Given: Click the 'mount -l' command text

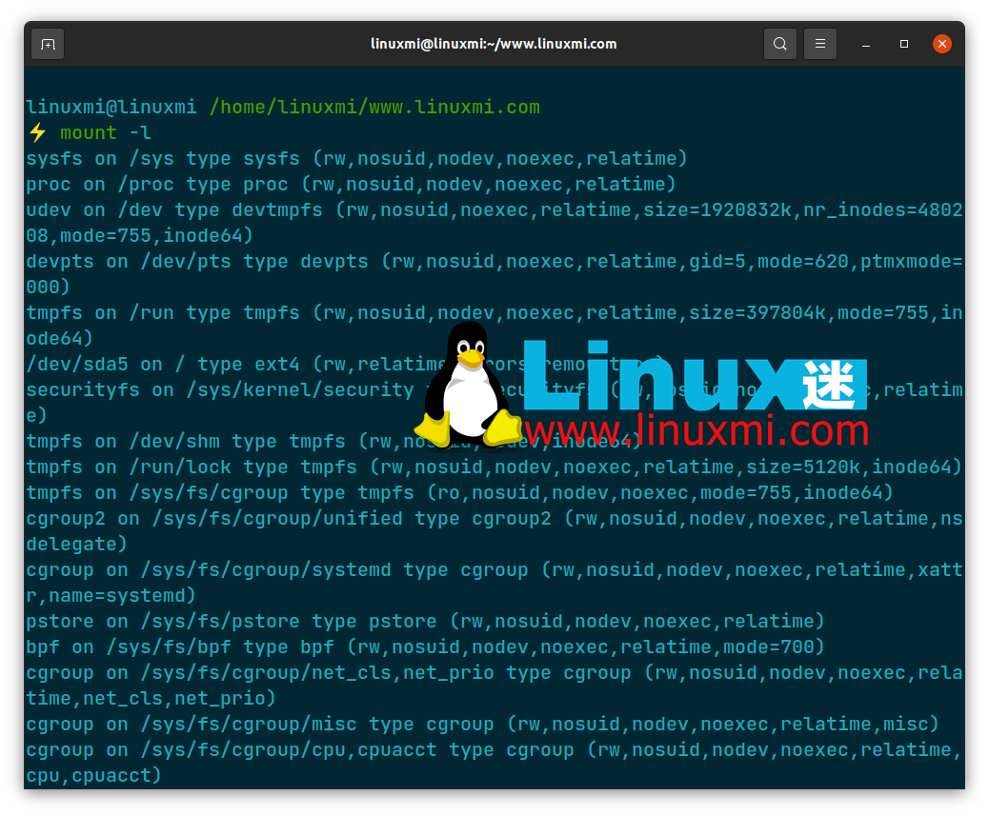Looking at the screenshot, I should [x=106, y=133].
